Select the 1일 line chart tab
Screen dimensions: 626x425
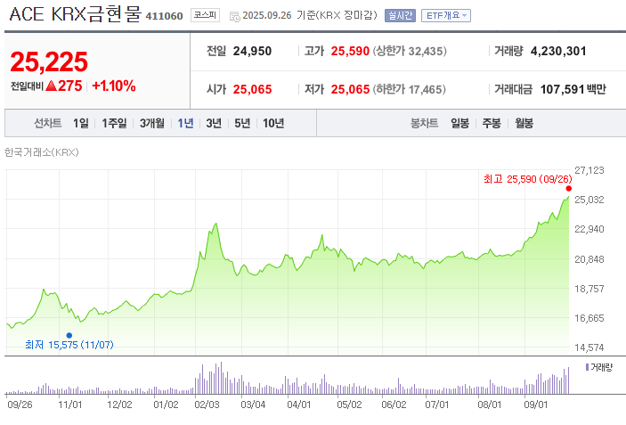[81, 123]
